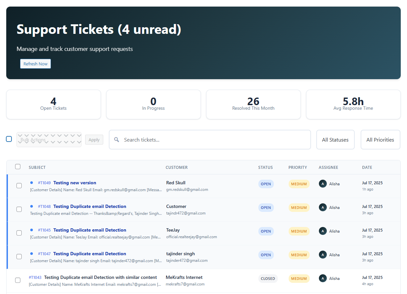
Task: Click the MEDIUM priority badge on #T1045
Action: [x=299, y=231]
